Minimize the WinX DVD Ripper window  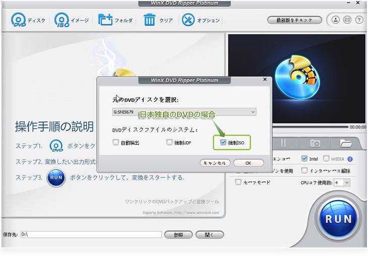[x=348, y=3]
